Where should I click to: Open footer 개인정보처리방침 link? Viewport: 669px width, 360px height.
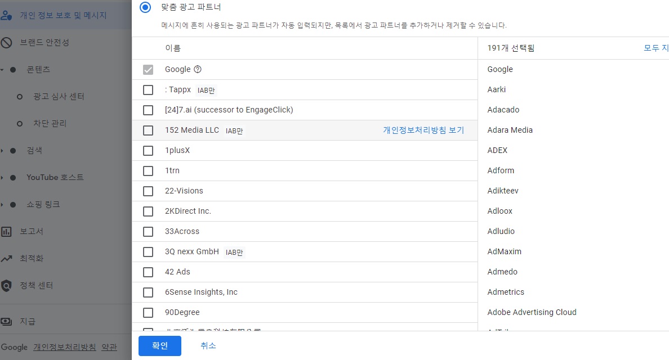64,347
